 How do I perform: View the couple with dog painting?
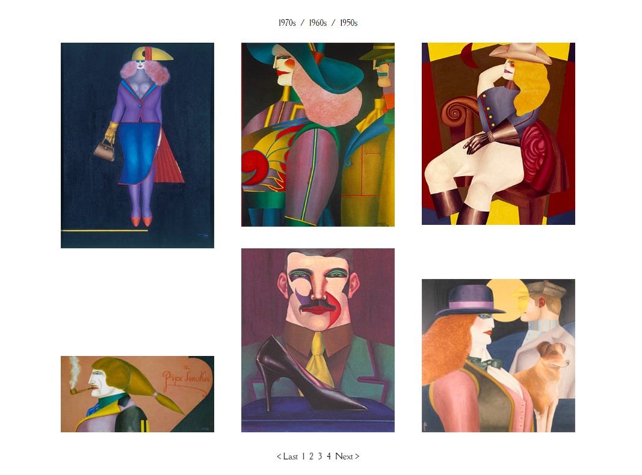pyautogui.click(x=498, y=355)
